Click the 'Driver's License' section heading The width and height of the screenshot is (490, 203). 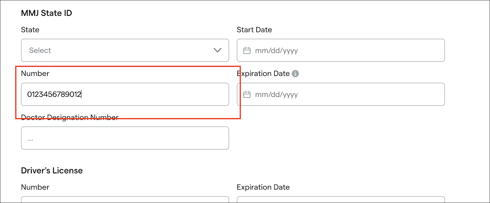(52, 170)
